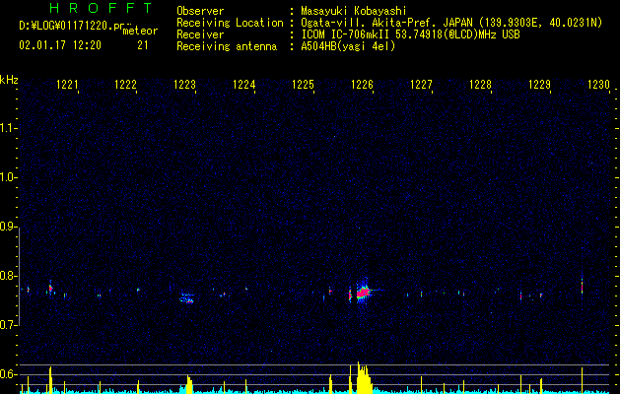Select the 1222 time marker
Viewport: 620px width, 394px height.
click(126, 85)
